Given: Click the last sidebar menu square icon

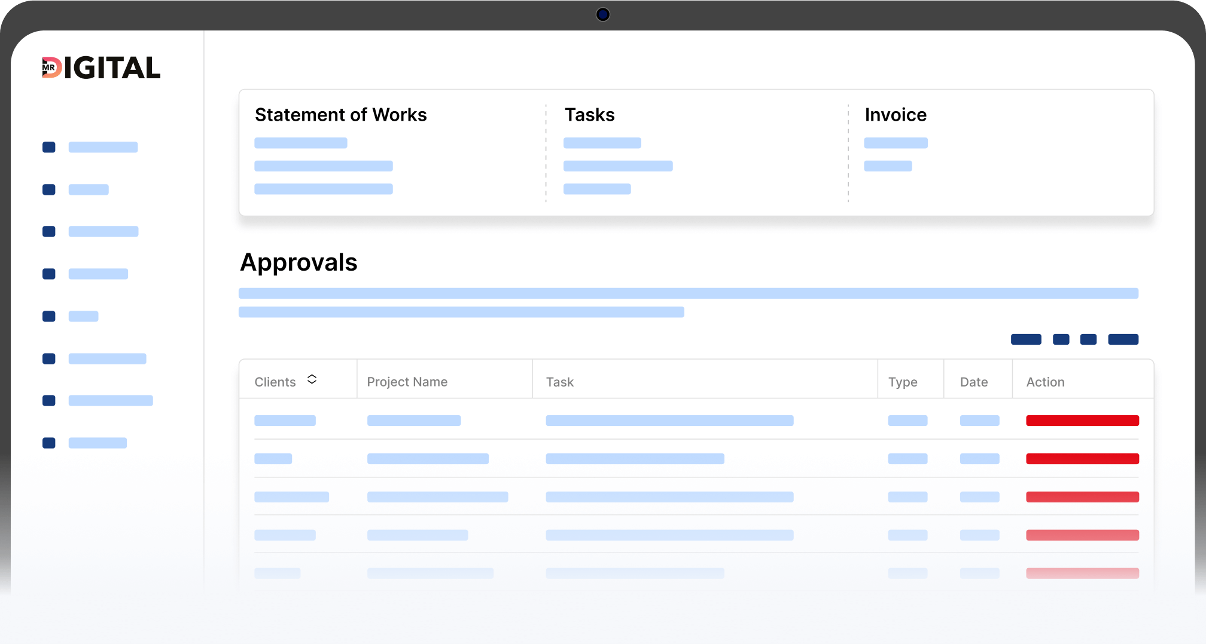Looking at the screenshot, I should click(x=49, y=443).
